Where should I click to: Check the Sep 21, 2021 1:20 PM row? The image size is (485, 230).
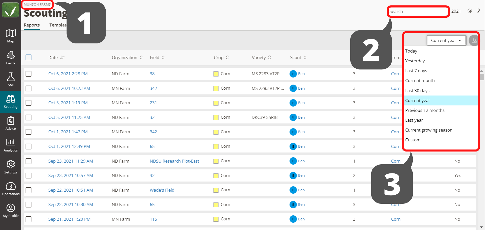(x=29, y=219)
